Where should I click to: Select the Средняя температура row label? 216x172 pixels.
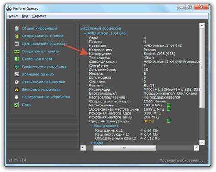pos(109,121)
